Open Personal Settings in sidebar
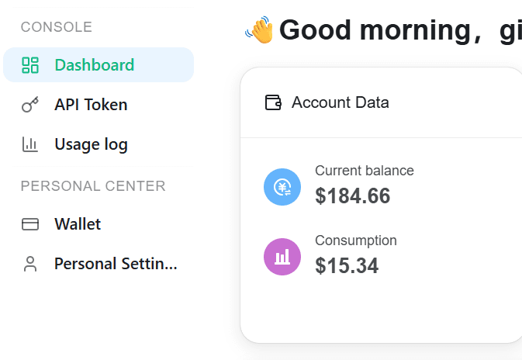Viewport: 522px width, 360px height. point(99,264)
